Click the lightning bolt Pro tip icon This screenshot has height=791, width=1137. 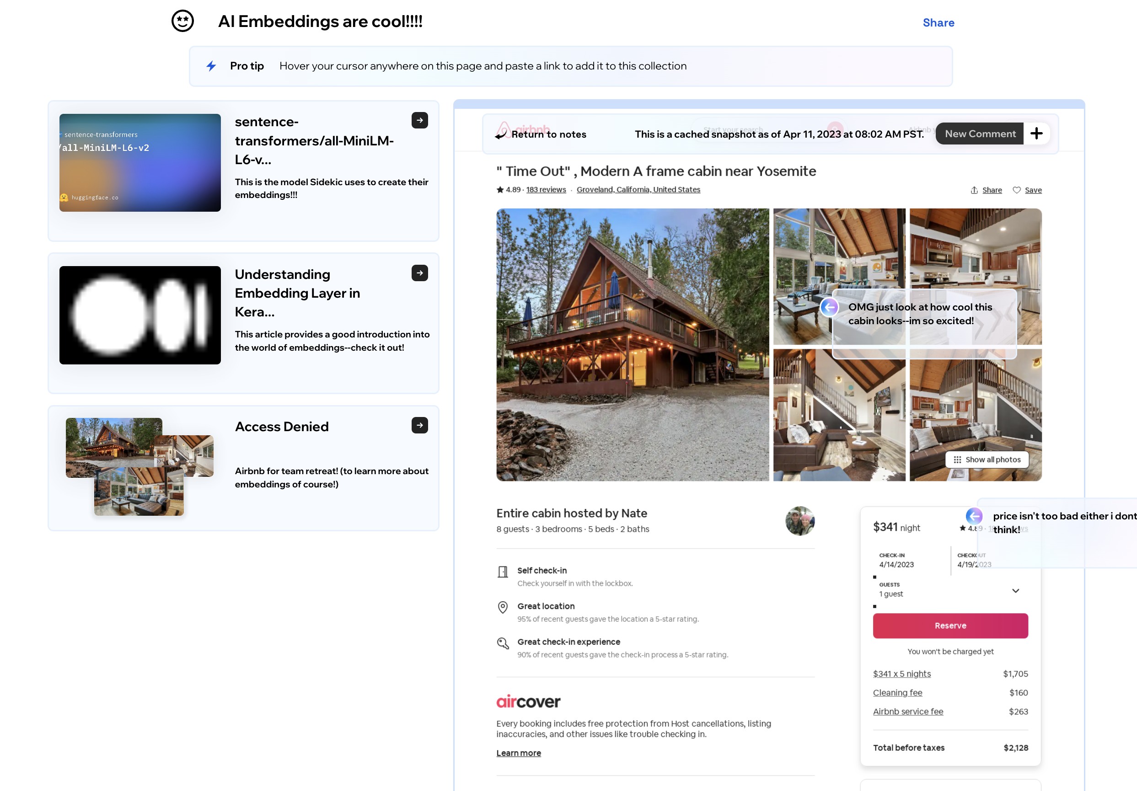point(211,66)
